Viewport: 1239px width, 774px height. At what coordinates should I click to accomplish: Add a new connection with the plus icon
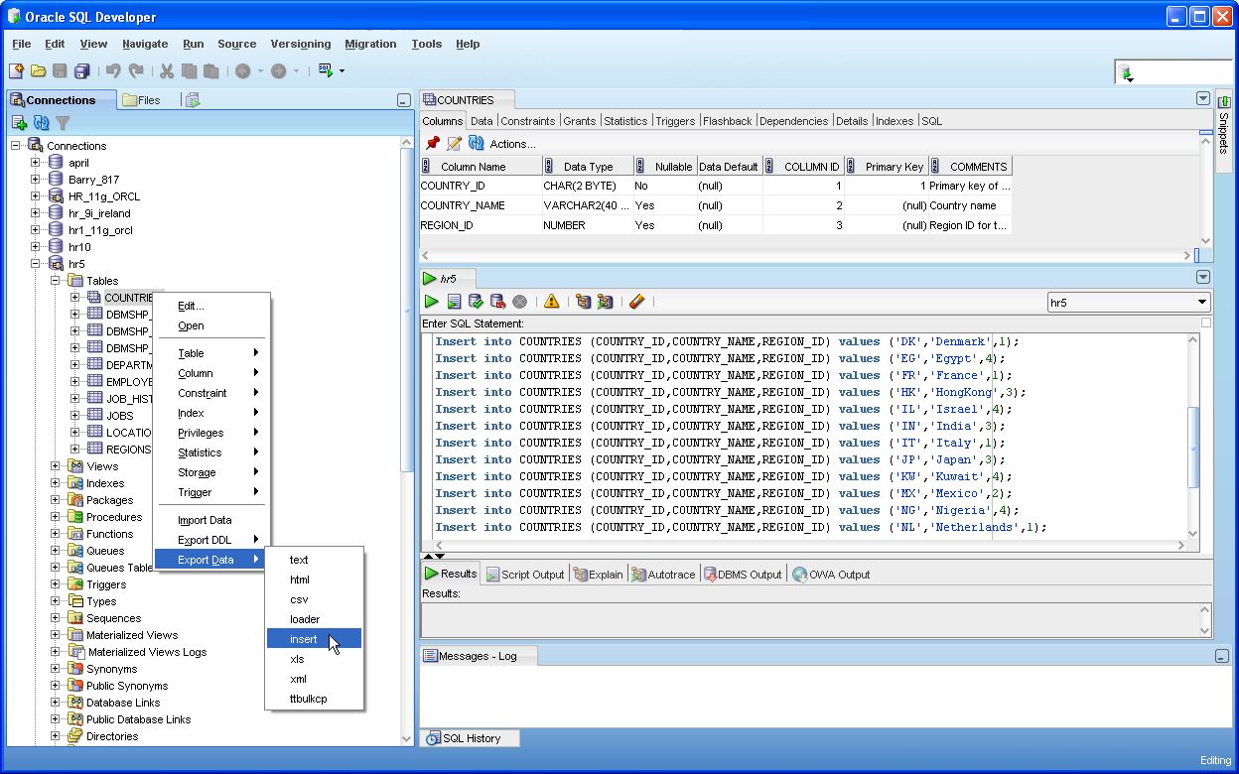19,122
